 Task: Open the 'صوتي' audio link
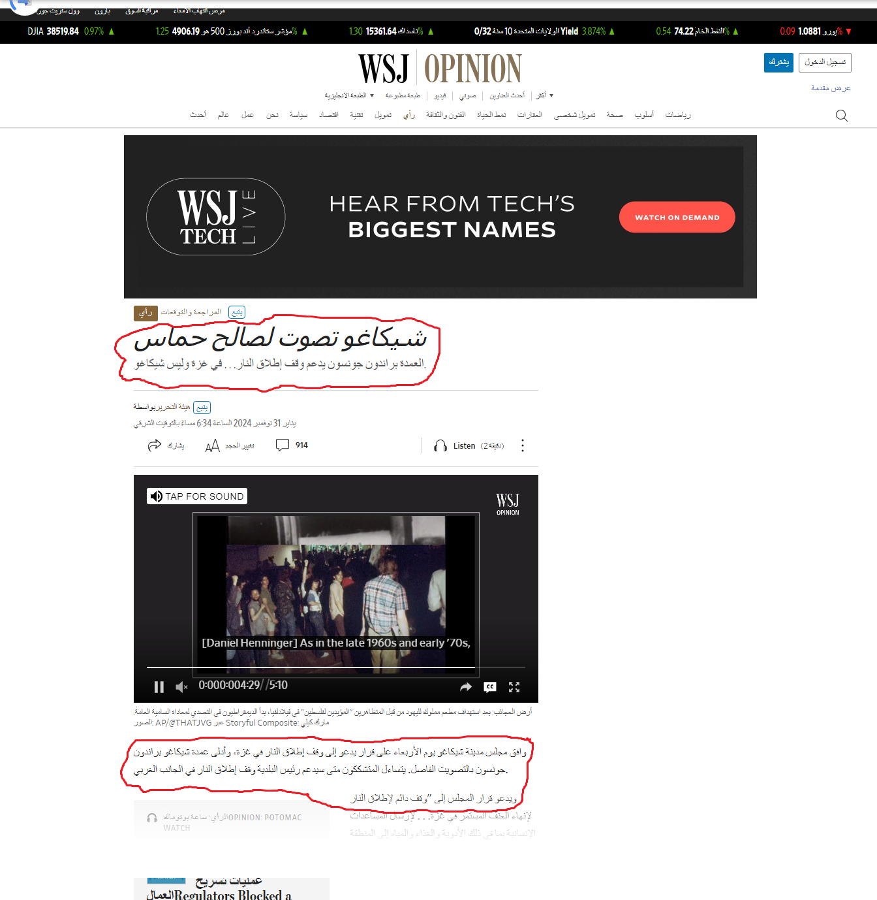pyautogui.click(x=468, y=95)
